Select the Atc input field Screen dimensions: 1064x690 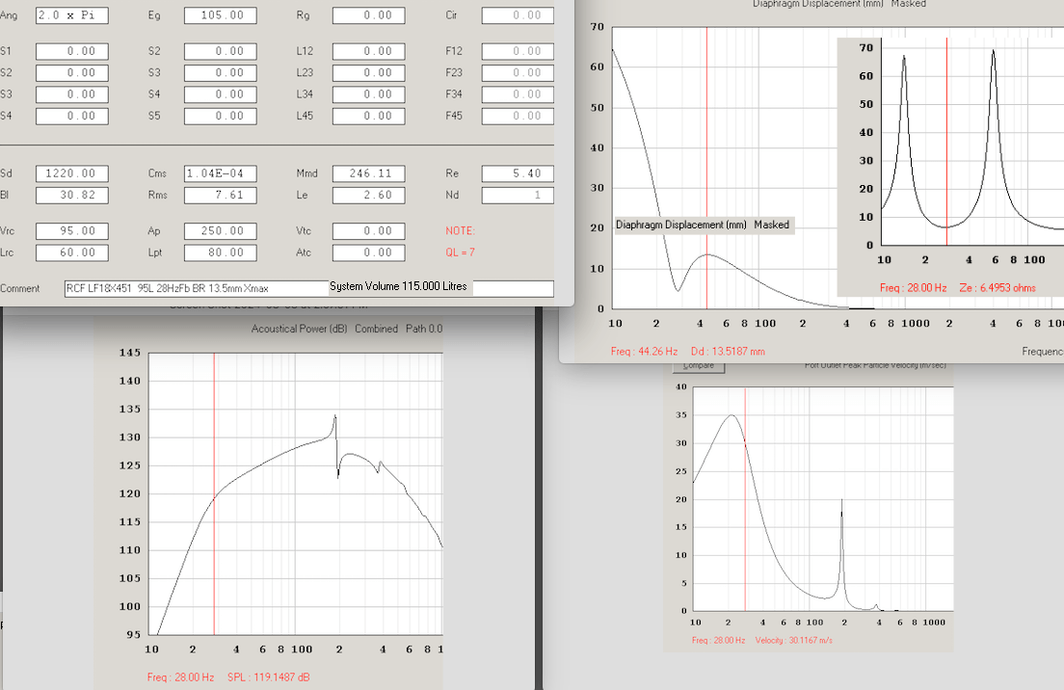coord(368,253)
